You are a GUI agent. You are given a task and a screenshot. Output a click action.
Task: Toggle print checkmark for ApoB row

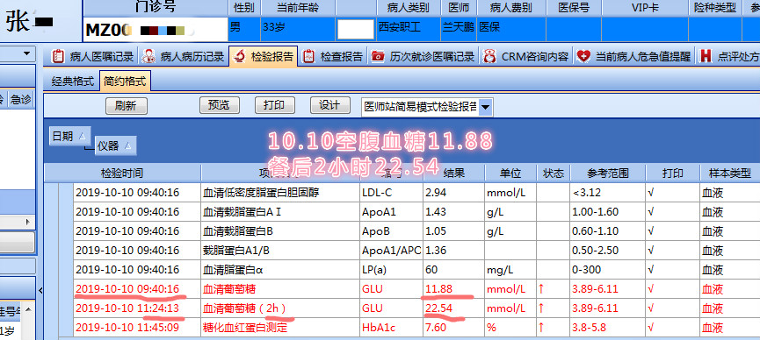click(x=650, y=231)
